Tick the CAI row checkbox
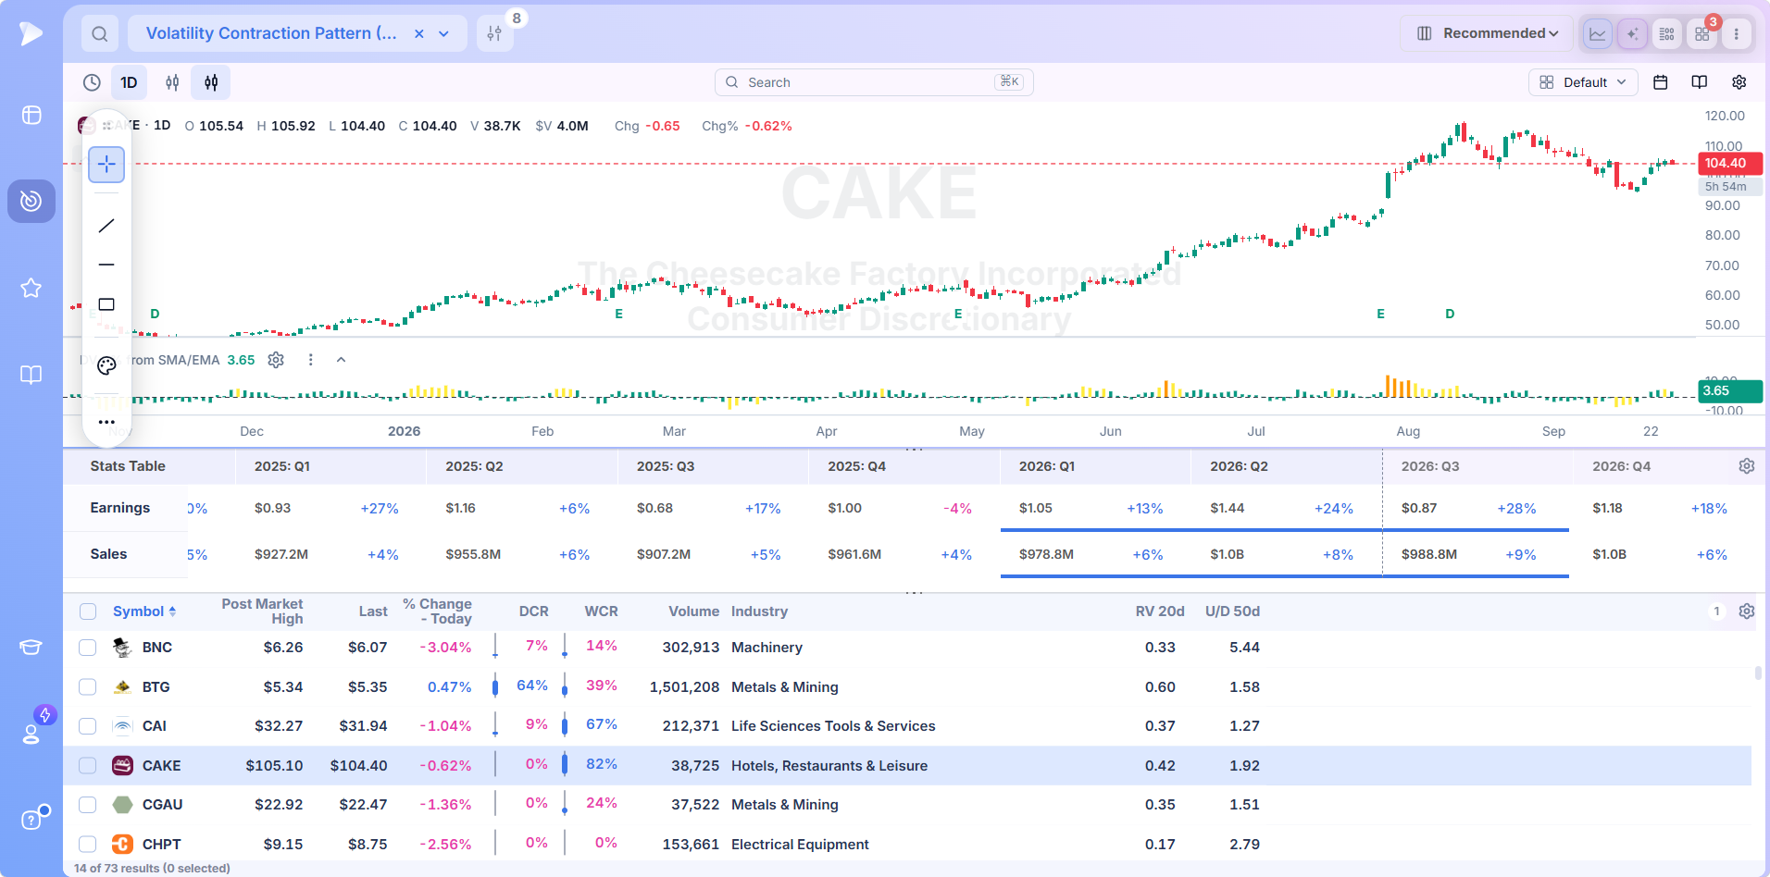Screen dimensions: 1770x877 tap(88, 726)
